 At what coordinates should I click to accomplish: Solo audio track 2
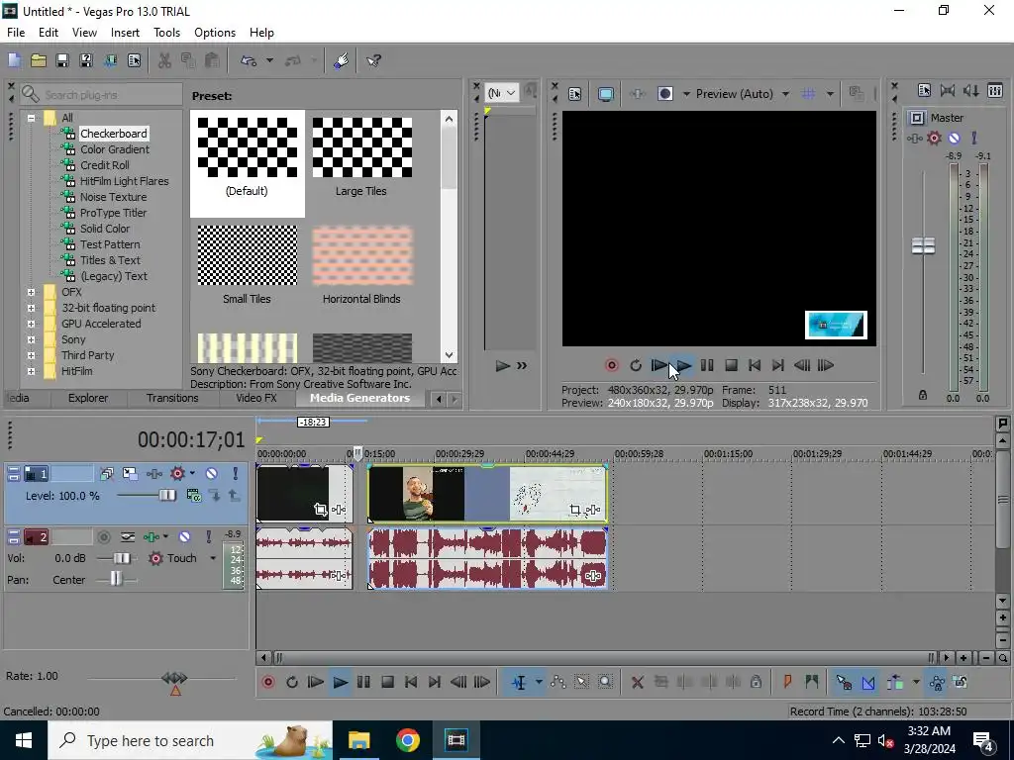(208, 537)
